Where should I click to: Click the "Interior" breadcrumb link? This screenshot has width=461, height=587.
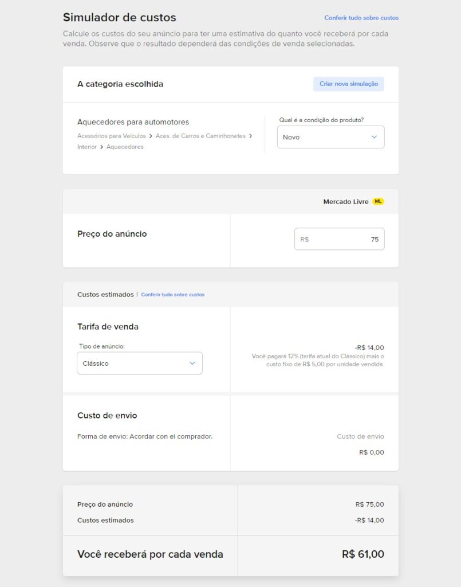86,147
